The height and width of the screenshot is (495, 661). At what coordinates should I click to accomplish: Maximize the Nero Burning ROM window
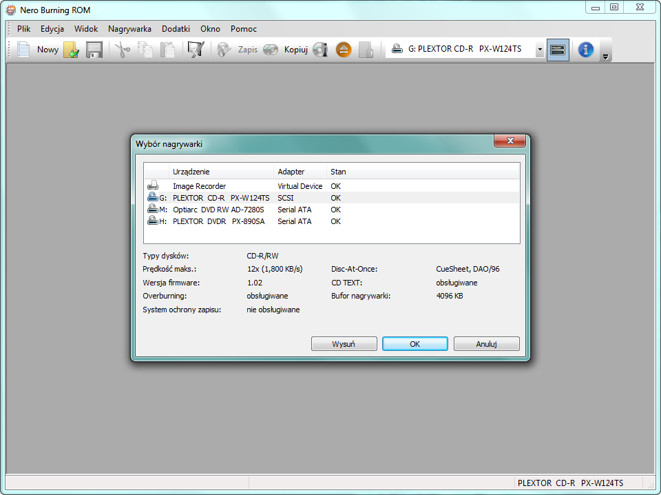pyautogui.click(x=614, y=8)
